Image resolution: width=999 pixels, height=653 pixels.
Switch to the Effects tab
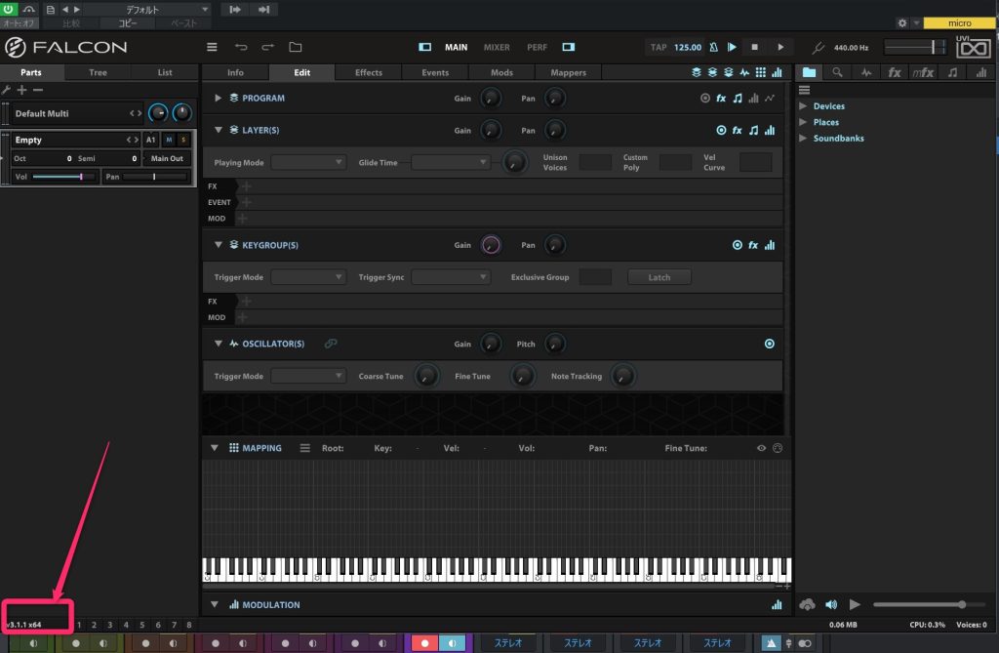368,72
